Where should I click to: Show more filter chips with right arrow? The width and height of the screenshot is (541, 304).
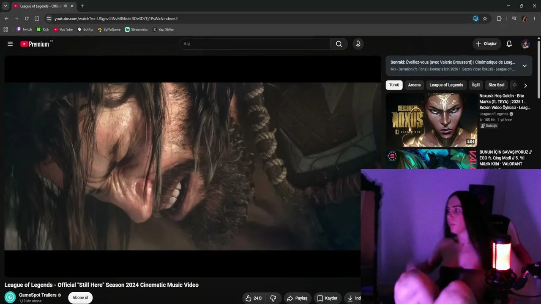pyautogui.click(x=525, y=85)
